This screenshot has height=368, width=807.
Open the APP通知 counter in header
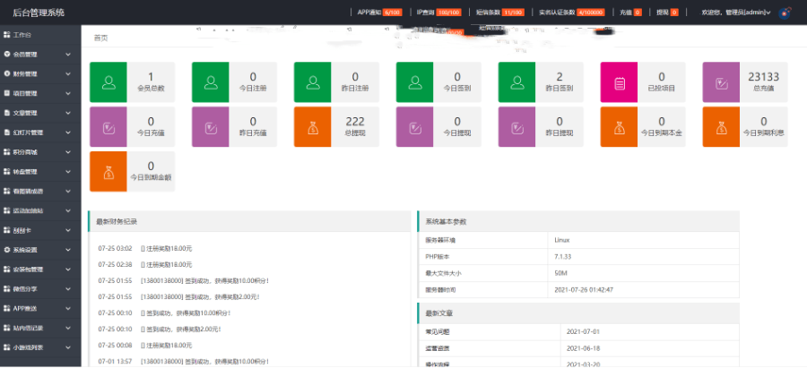pos(378,13)
